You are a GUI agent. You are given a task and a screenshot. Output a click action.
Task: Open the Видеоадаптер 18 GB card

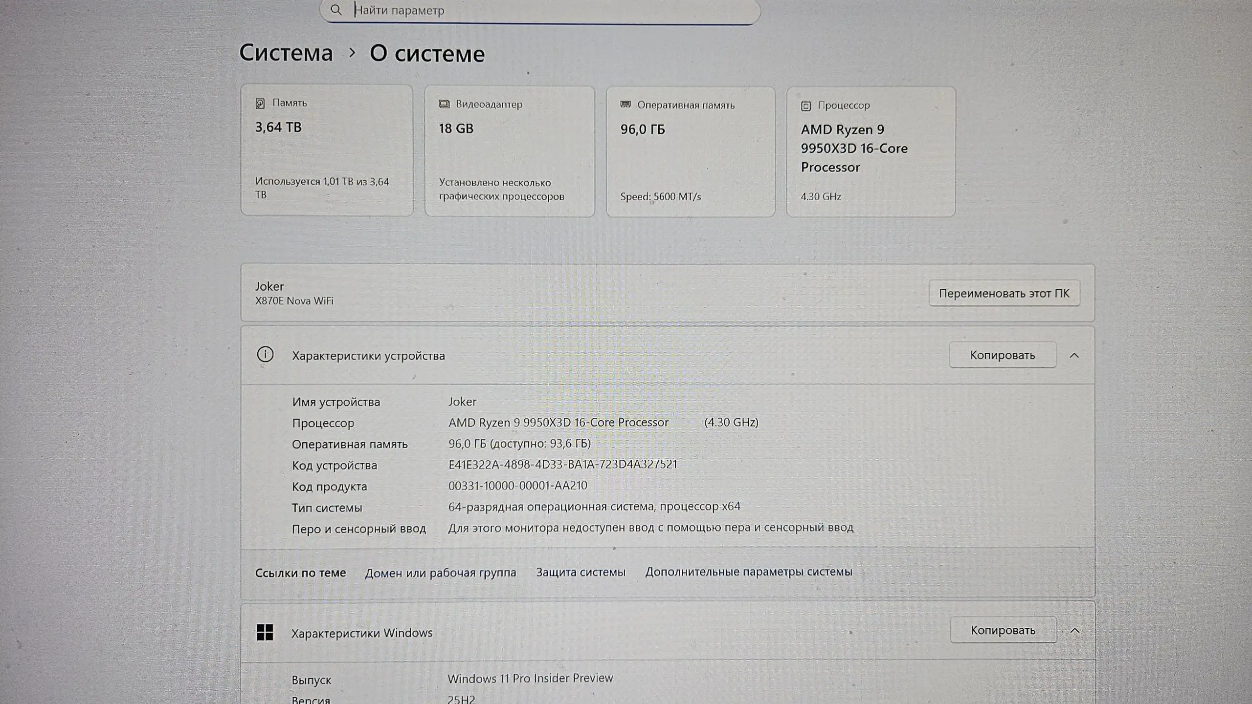[x=510, y=151]
